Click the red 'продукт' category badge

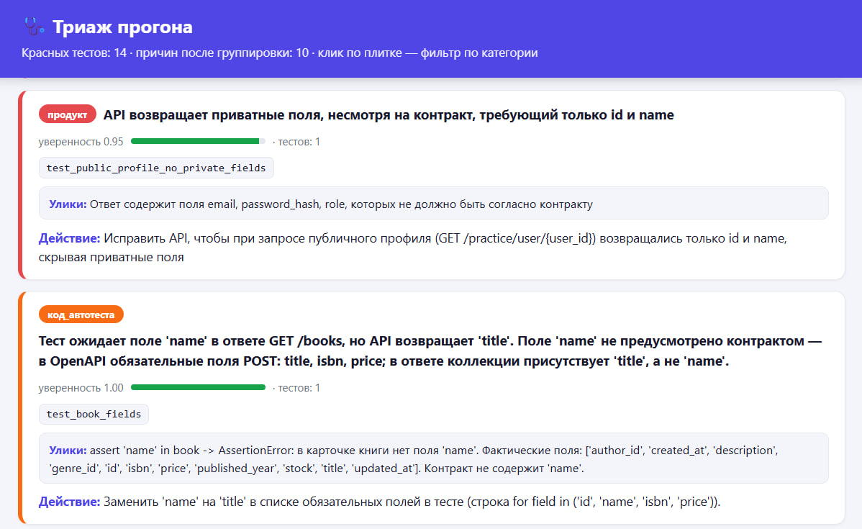tap(67, 114)
